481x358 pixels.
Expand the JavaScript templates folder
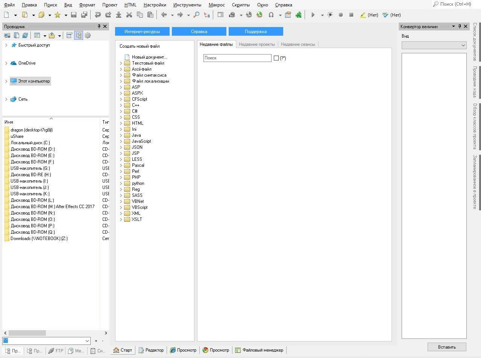point(121,141)
